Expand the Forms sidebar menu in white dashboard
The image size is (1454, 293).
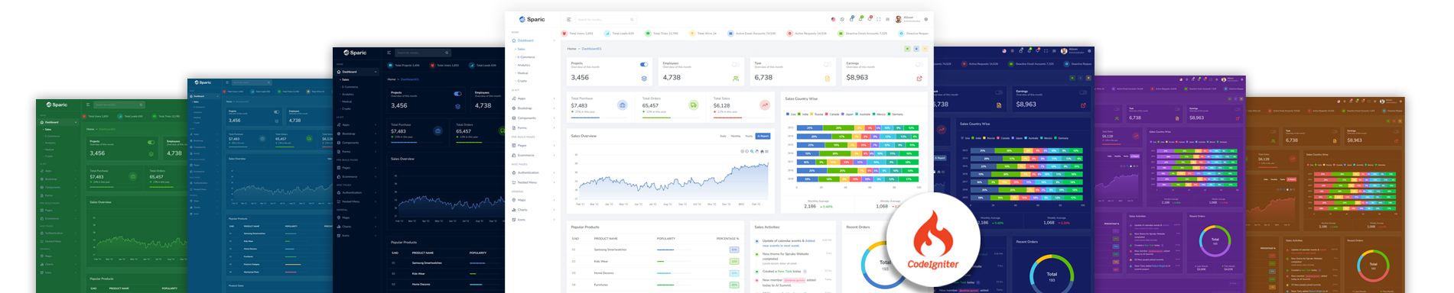tap(533, 127)
